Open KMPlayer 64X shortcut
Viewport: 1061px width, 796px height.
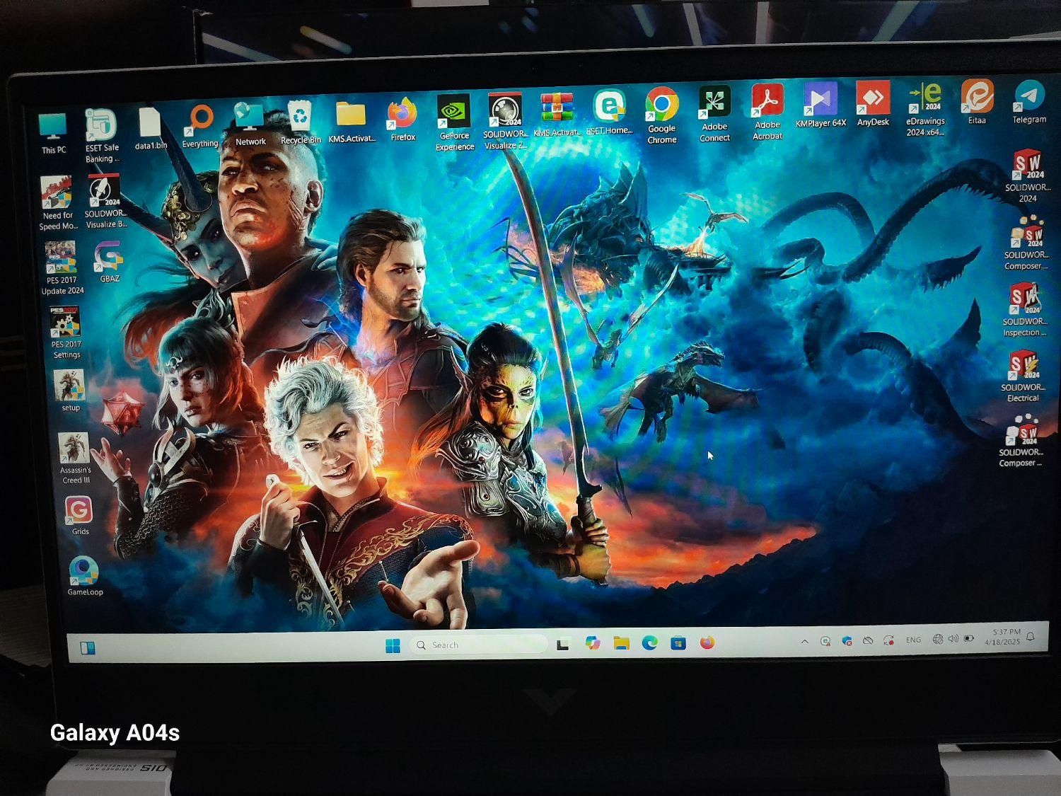821,105
